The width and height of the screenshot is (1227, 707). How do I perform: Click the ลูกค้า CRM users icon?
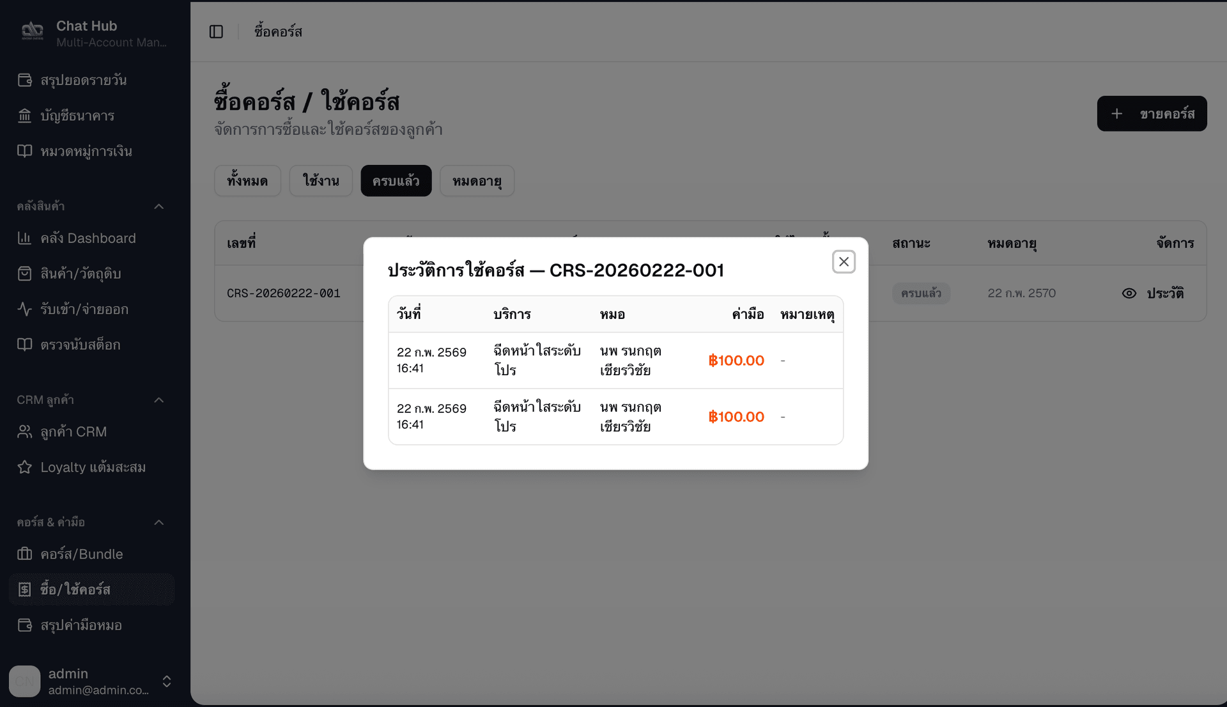pyautogui.click(x=24, y=432)
